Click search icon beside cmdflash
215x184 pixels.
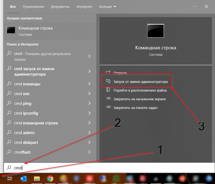pyautogui.click(x=9, y=152)
